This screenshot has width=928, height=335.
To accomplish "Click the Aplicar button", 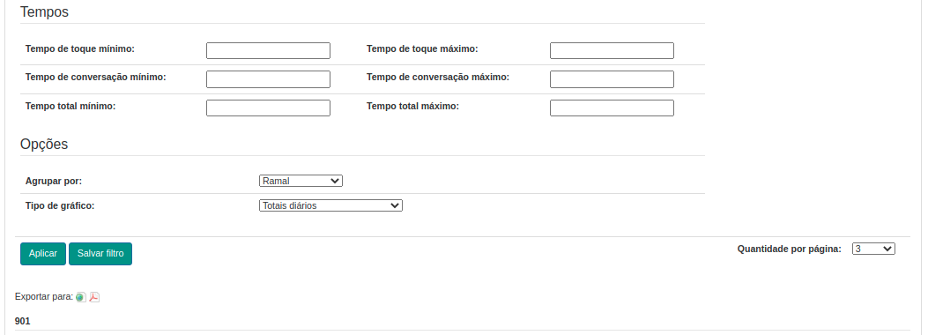I will coord(43,254).
